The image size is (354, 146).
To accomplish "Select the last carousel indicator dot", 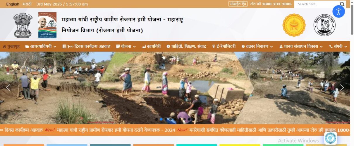I will click(194, 119).
